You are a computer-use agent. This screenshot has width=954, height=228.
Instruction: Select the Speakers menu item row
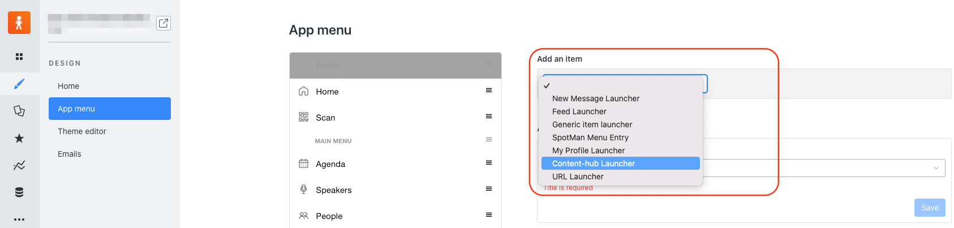pos(396,190)
